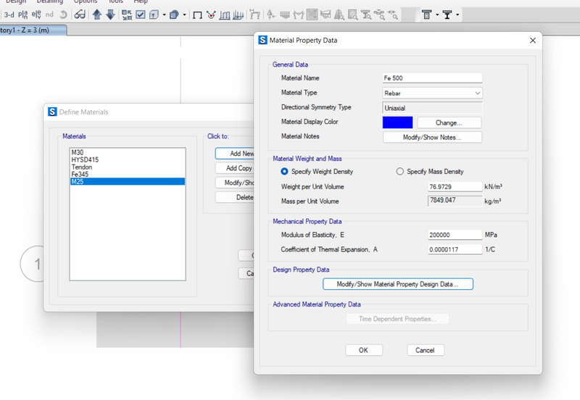Click Modify/Show Notes... button
580x400 pixels.
tap(432, 137)
